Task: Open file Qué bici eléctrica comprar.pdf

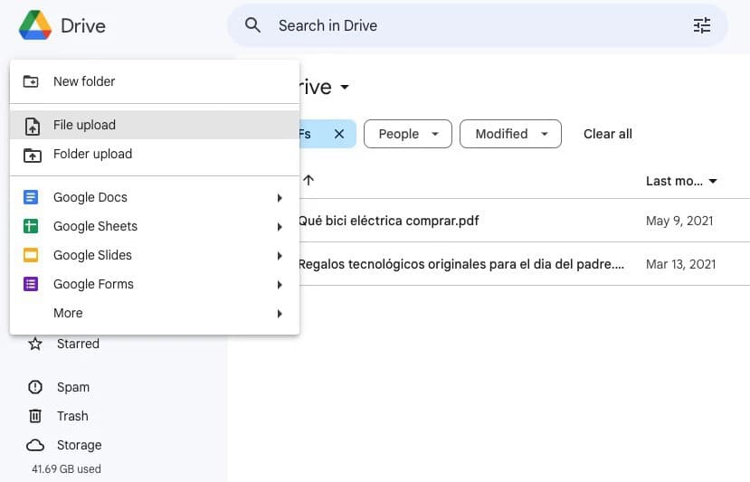Action: click(388, 221)
